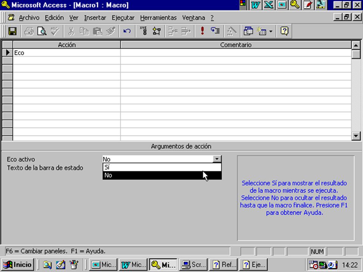This screenshot has height=272, width=363.
Task: Open the Herramientas menu
Action: pos(158,18)
